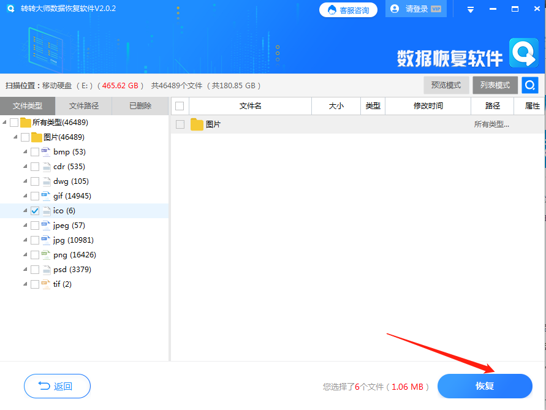This screenshot has width=546, height=410.
Task: Click the blue search icon near 列表模式
Action: coord(529,85)
